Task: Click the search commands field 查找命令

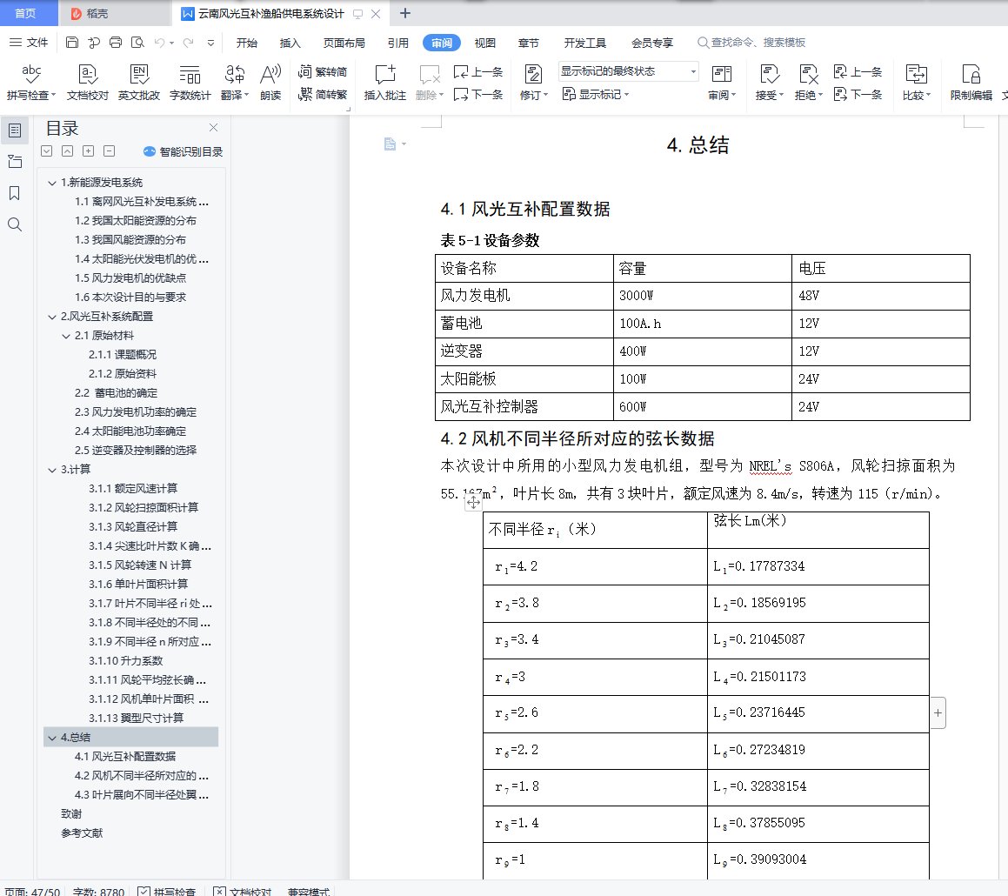Action: [751, 43]
